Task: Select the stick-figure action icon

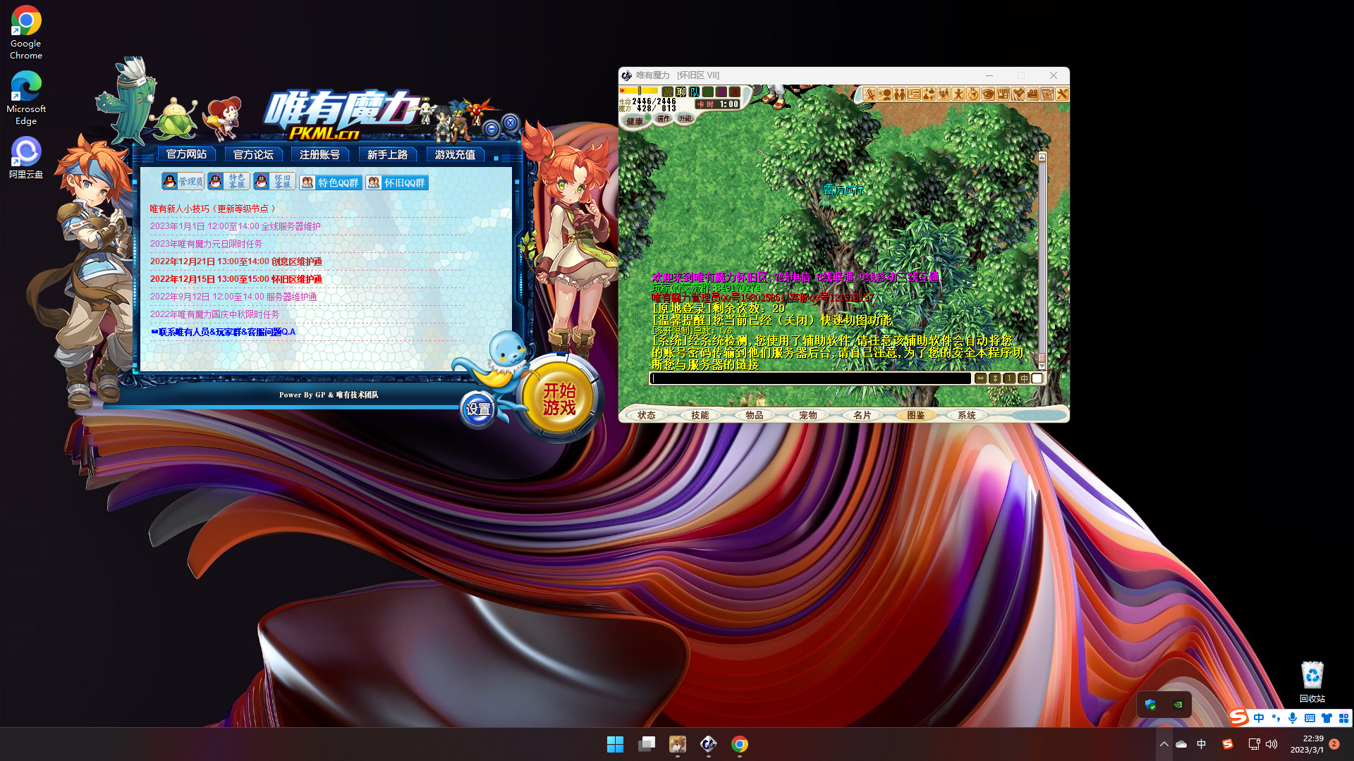Action: [958, 94]
